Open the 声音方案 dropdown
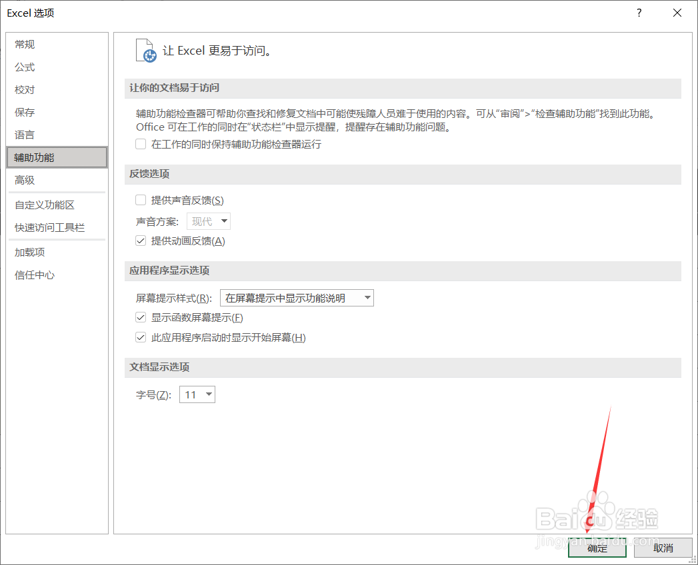 tap(208, 221)
